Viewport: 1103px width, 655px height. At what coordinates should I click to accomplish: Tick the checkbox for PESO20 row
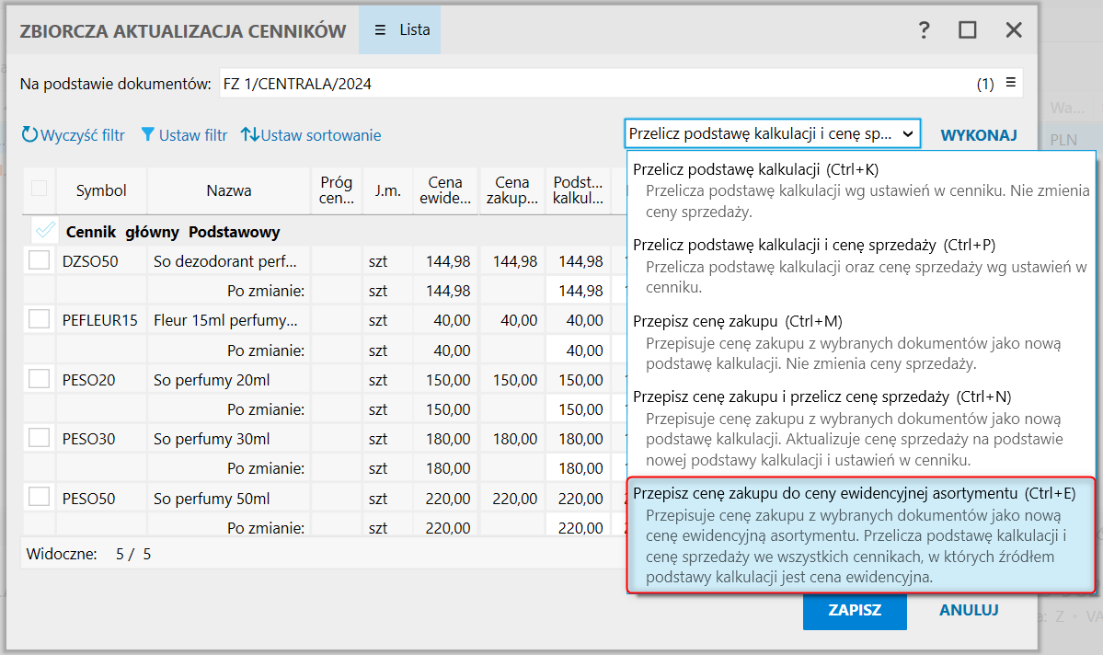pyautogui.click(x=39, y=379)
